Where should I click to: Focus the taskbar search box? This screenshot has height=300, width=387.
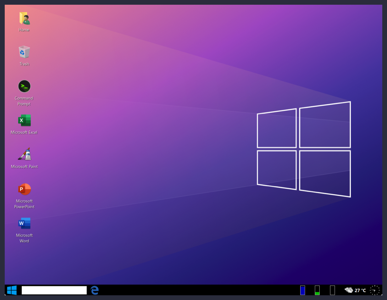tap(54, 290)
